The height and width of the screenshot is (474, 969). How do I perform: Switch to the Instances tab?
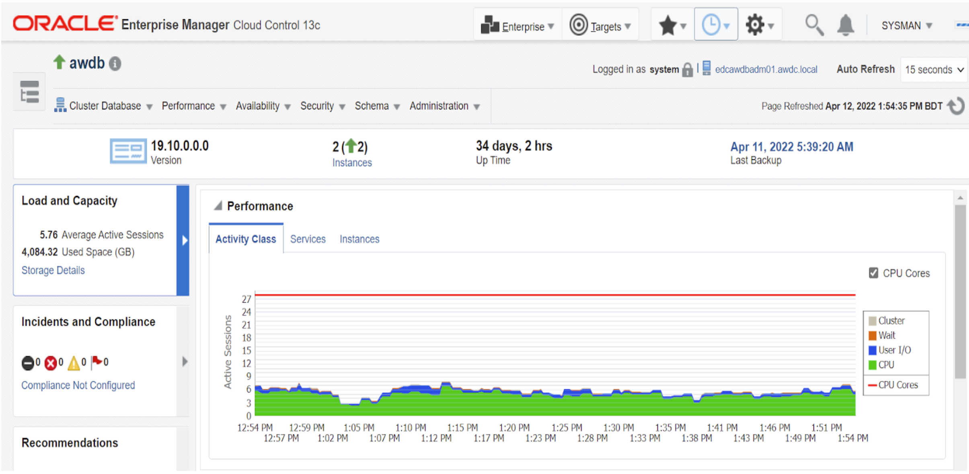359,239
